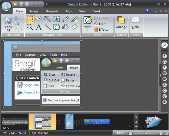Select the Callout tool
The image size is (169, 136).
pyautogui.click(x=39, y=19)
